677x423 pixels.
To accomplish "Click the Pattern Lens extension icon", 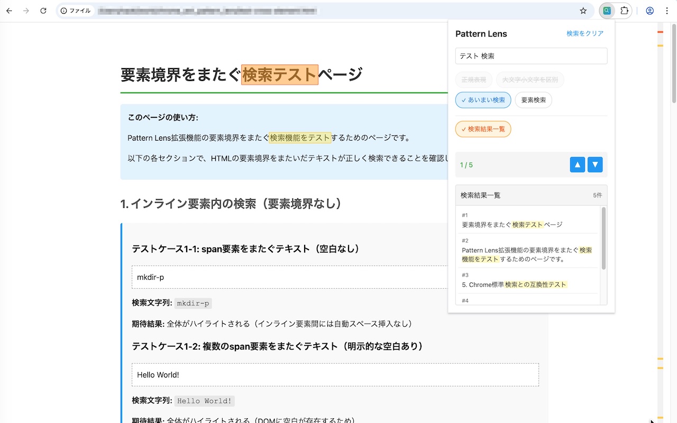I will click(x=607, y=11).
